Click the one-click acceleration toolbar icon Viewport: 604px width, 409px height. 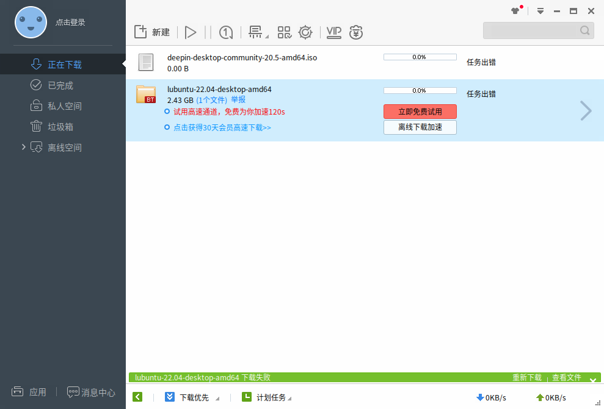pyautogui.click(x=225, y=32)
